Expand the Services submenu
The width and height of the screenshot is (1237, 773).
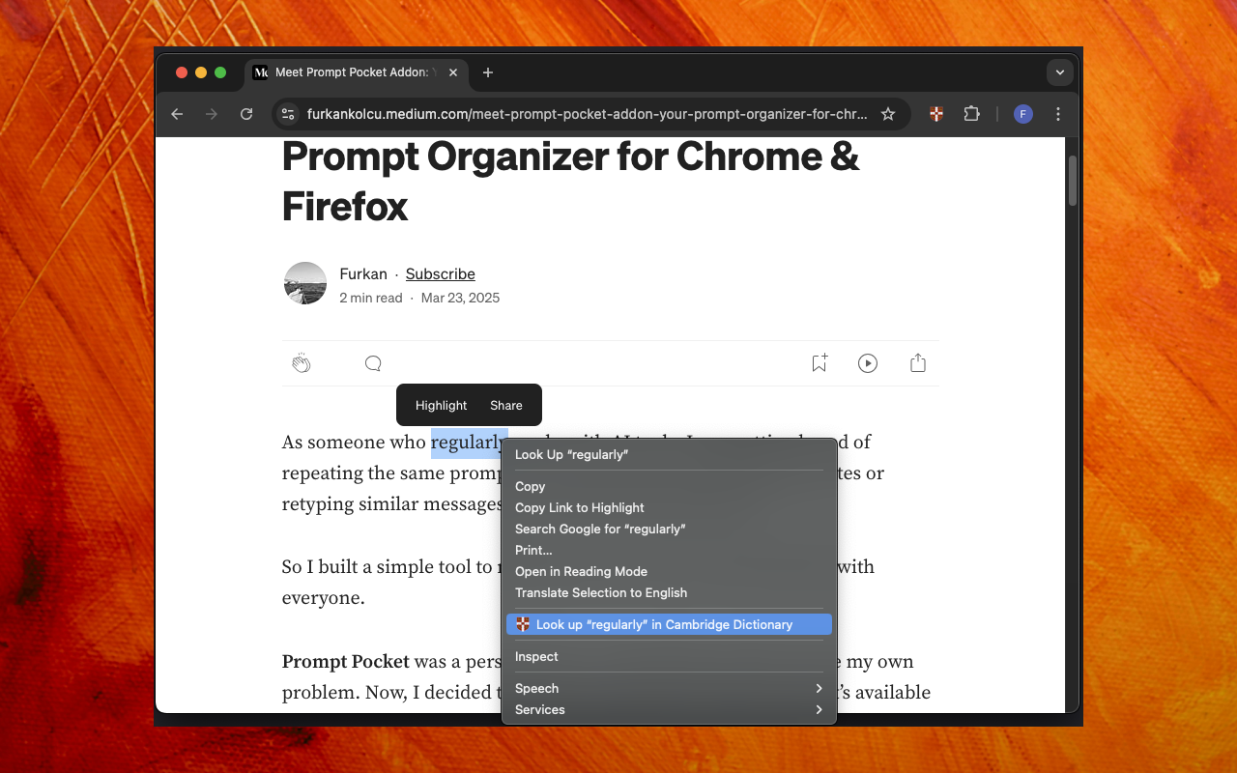click(669, 709)
